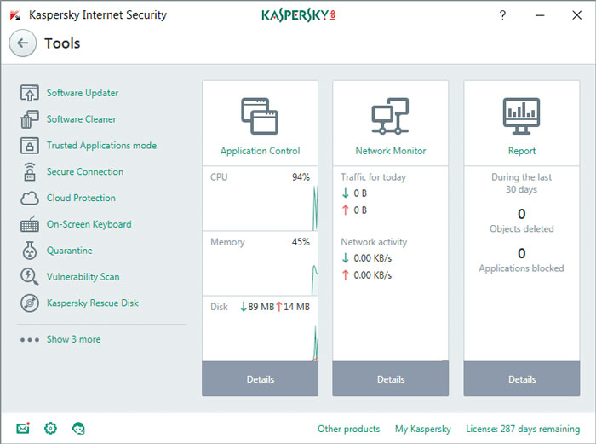
Task: Click the three dots beside Show 3 more
Action: click(x=30, y=339)
